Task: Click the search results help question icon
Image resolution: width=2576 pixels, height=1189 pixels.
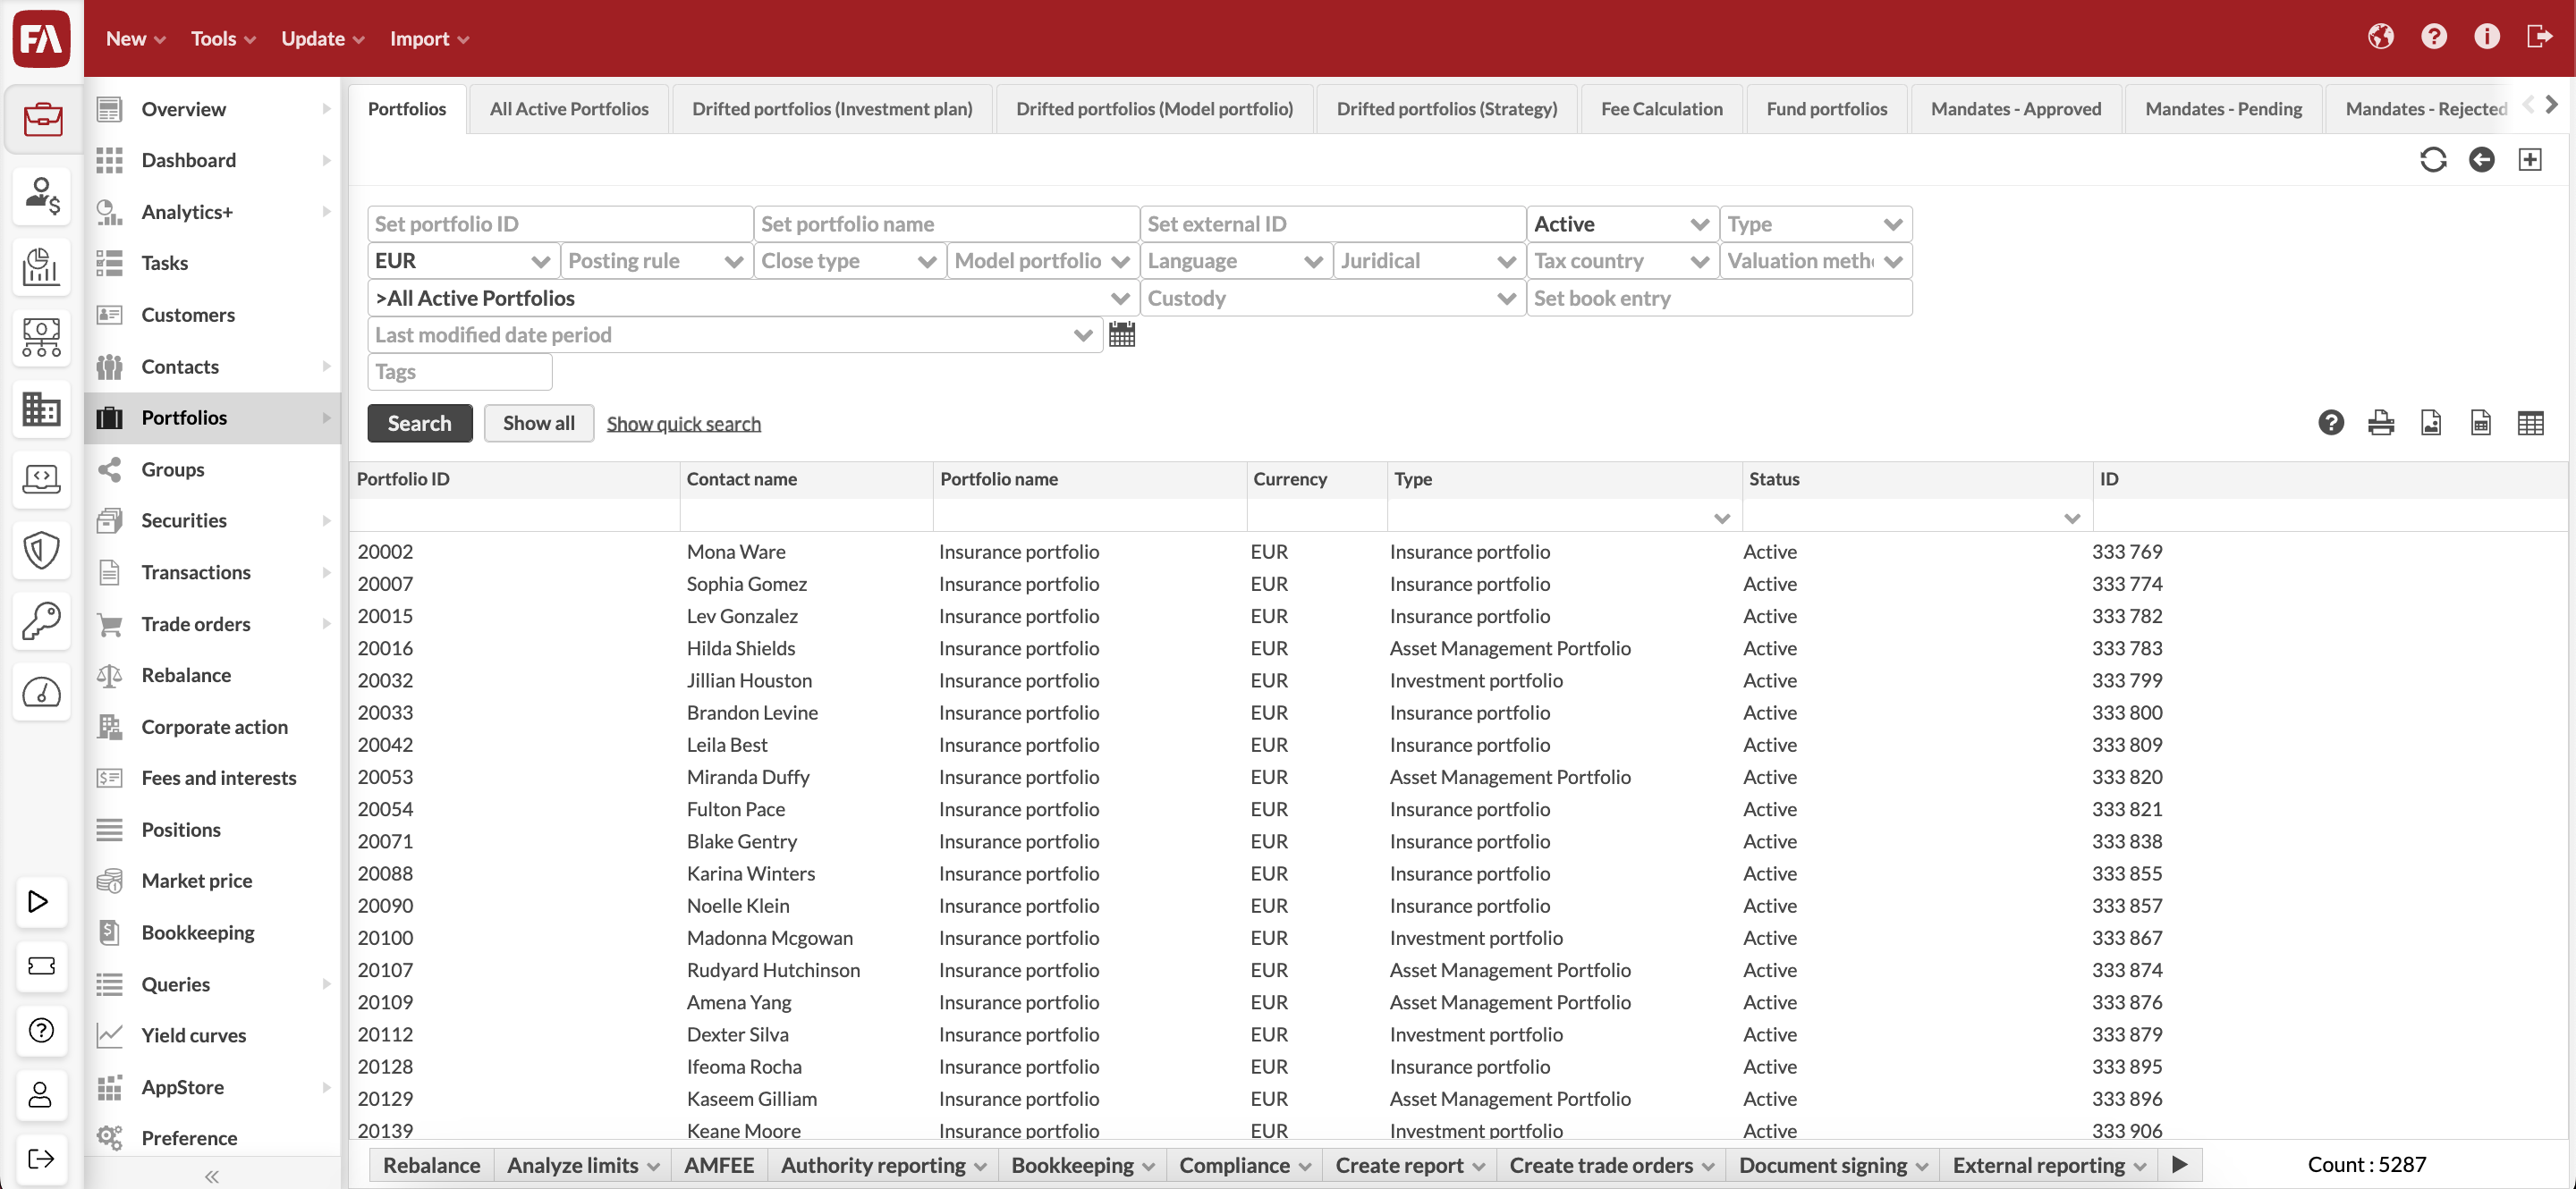Action: point(2331,424)
